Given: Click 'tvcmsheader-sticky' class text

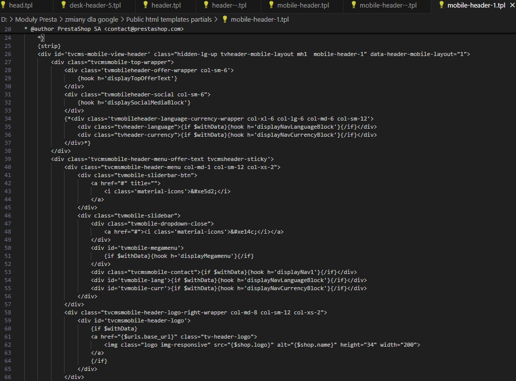Looking at the screenshot, I should click(237, 159).
